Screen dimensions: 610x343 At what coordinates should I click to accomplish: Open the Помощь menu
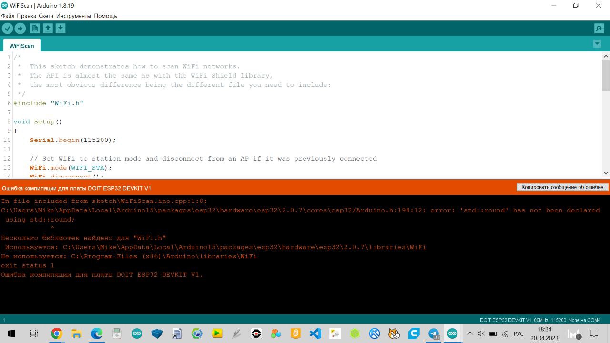(x=105, y=16)
